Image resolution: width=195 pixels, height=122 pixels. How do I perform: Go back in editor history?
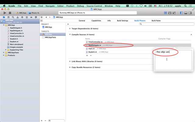point(46,17)
